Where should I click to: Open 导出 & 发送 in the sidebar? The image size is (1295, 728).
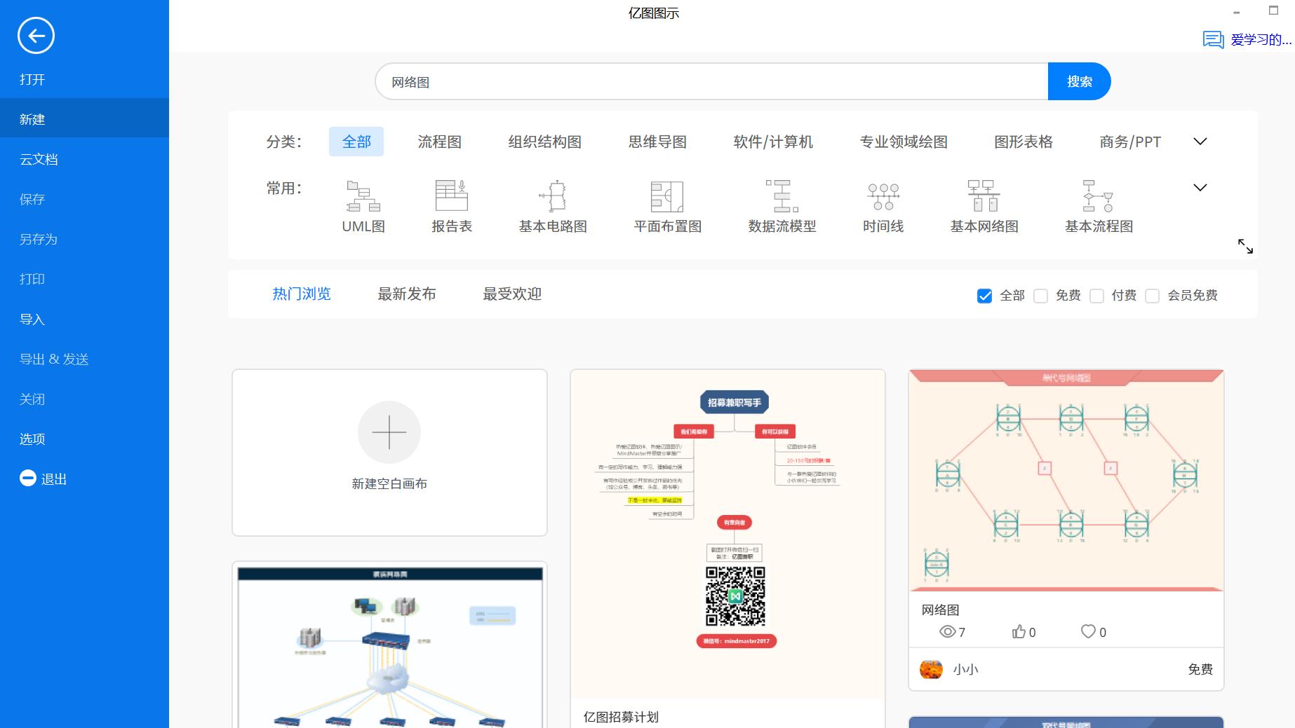click(x=55, y=359)
